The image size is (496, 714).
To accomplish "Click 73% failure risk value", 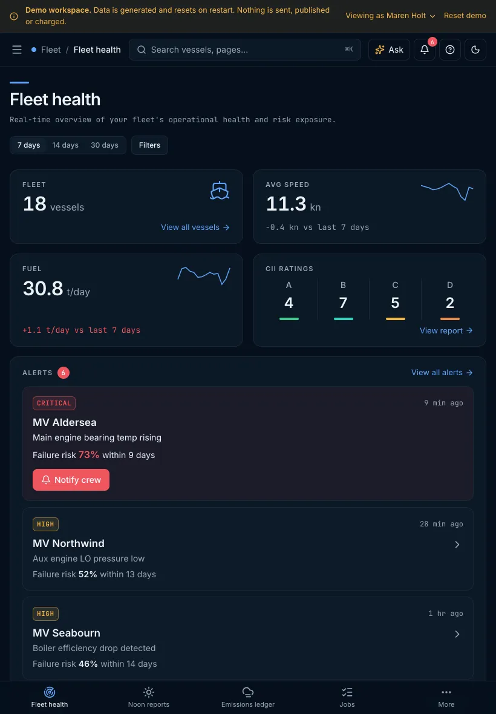I will tap(89, 455).
